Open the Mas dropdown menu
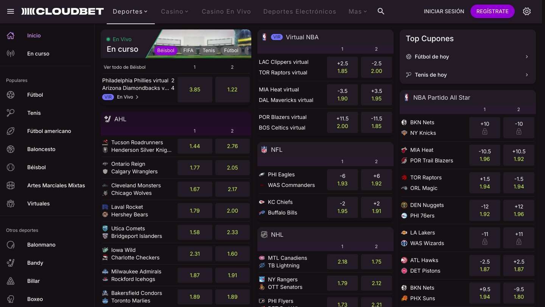The height and width of the screenshot is (307, 545). click(x=358, y=11)
